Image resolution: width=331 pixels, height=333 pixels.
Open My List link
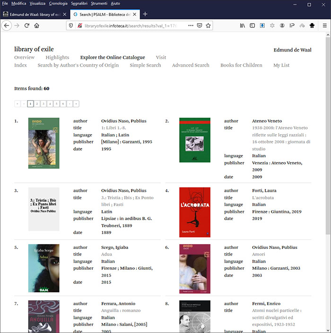click(x=281, y=65)
